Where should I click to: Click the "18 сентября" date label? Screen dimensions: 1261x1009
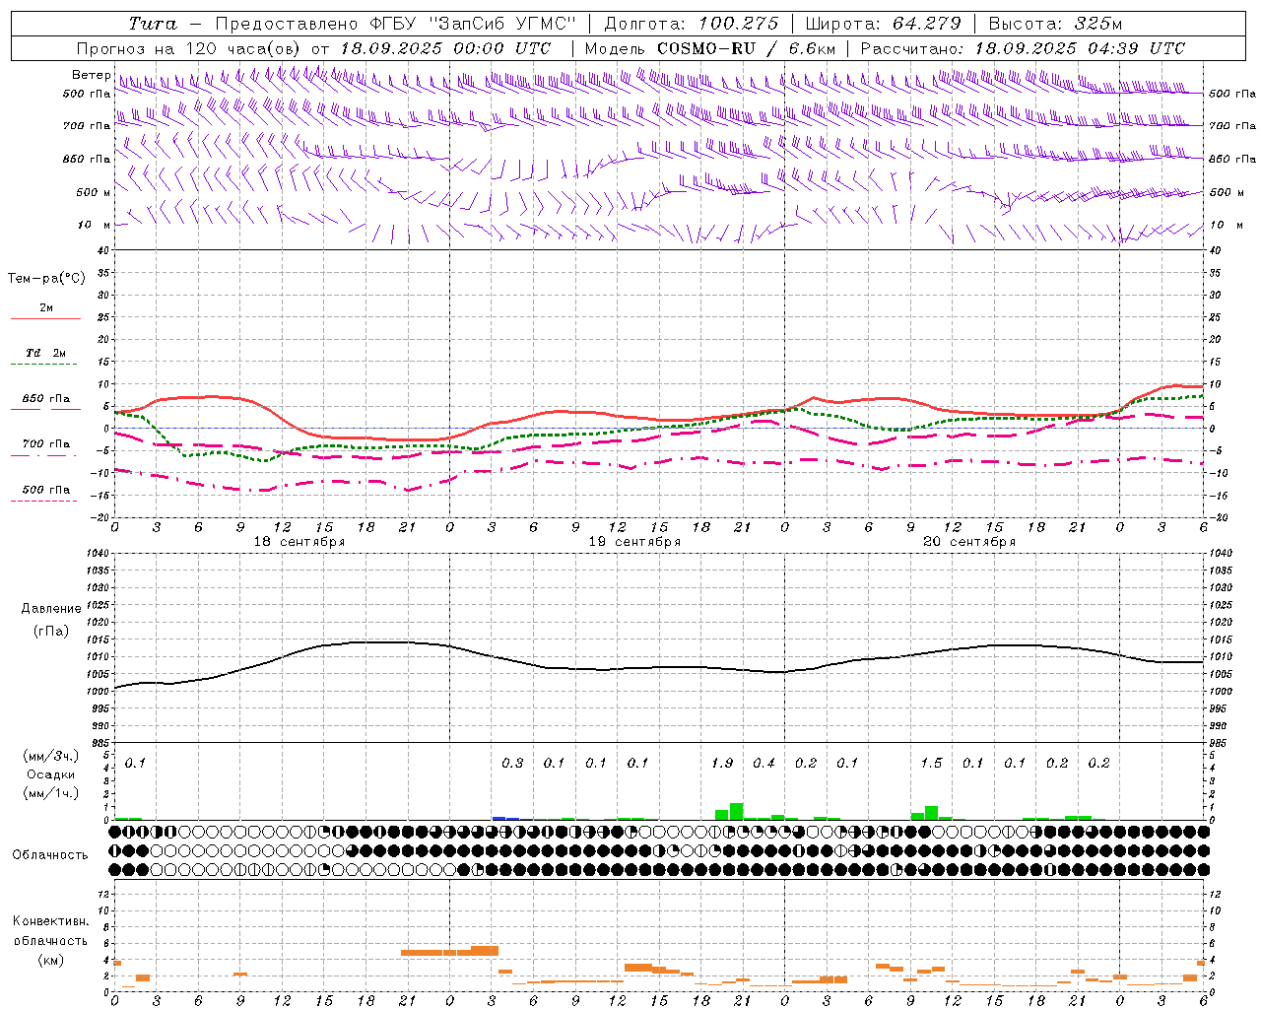click(299, 542)
